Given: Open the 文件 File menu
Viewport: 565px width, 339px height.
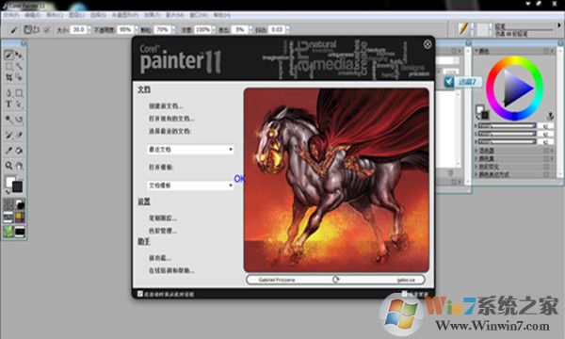Looking at the screenshot, I should point(11,15).
